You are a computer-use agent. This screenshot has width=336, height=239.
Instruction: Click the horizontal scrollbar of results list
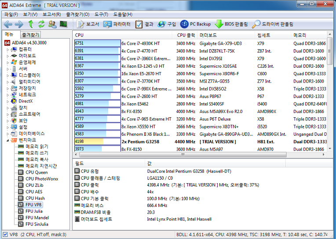(x=183, y=154)
